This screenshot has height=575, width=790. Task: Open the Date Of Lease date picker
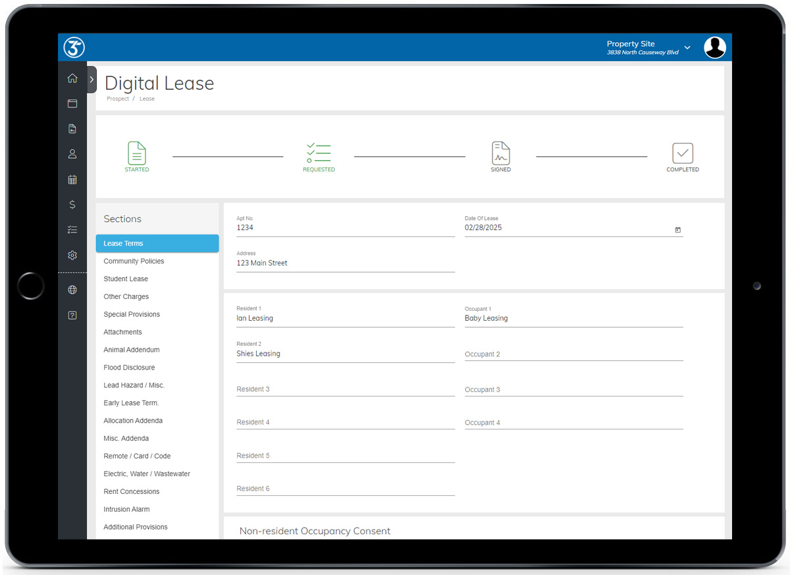[x=678, y=228]
